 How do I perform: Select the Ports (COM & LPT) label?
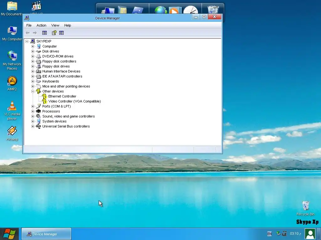pyautogui.click(x=56, y=106)
